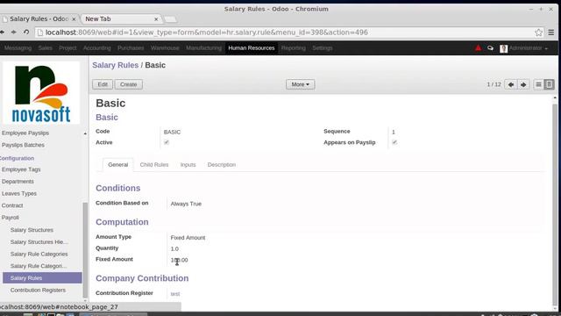
Task: Open Leaves Types in sidebar
Action: [19, 193]
